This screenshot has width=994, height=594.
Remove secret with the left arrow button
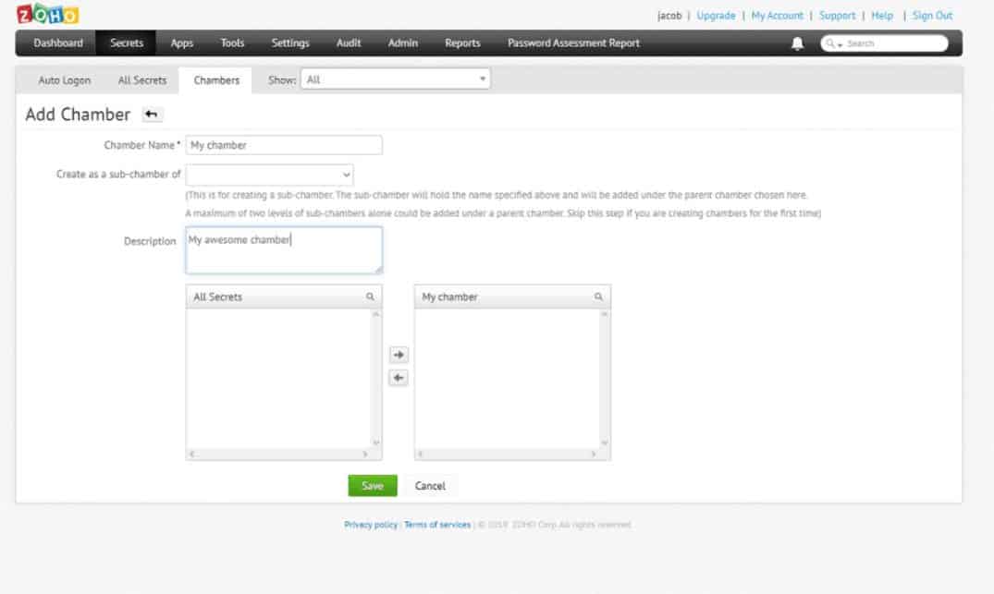click(398, 378)
